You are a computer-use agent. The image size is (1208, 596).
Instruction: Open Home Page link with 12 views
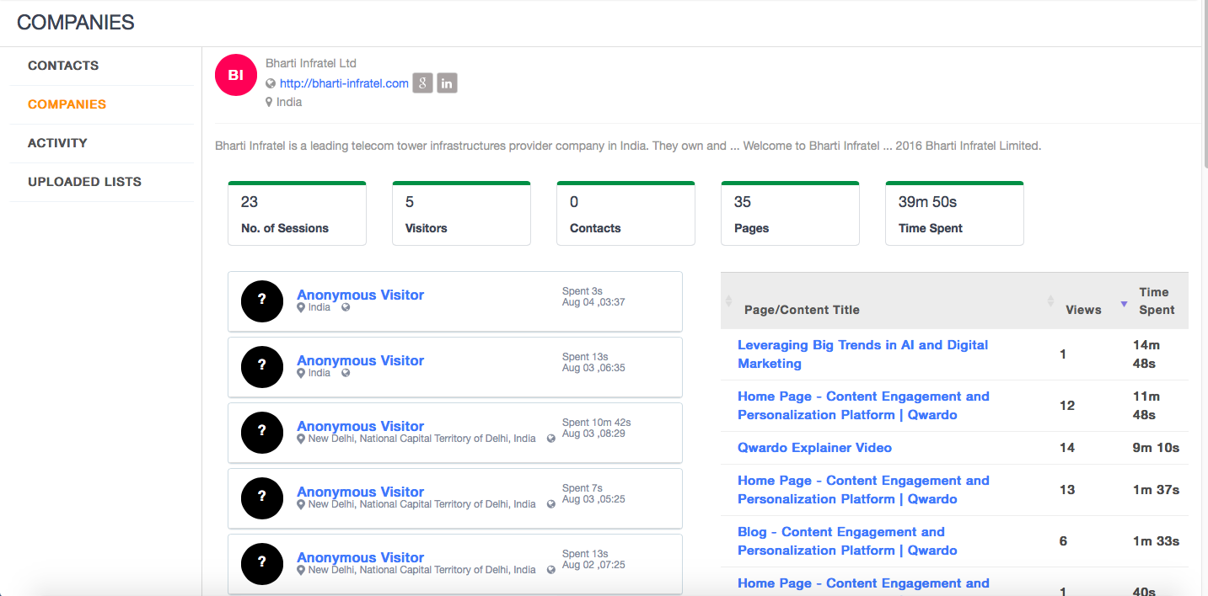click(x=863, y=406)
